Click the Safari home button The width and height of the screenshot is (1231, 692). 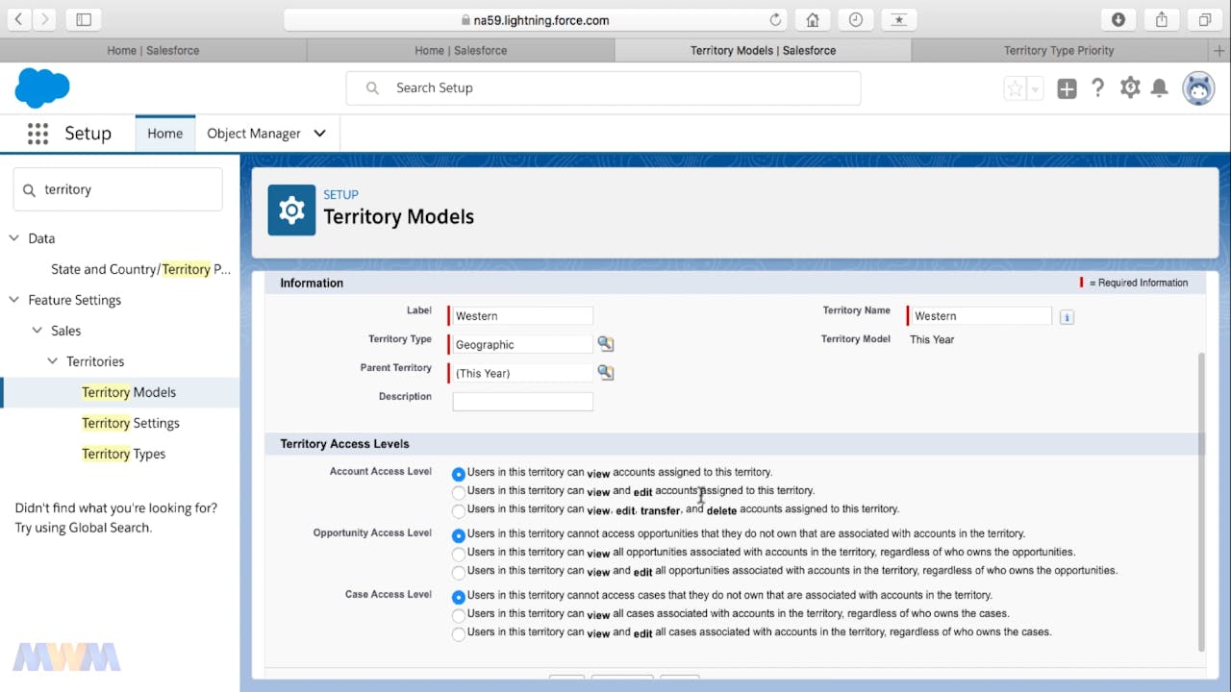click(x=813, y=19)
